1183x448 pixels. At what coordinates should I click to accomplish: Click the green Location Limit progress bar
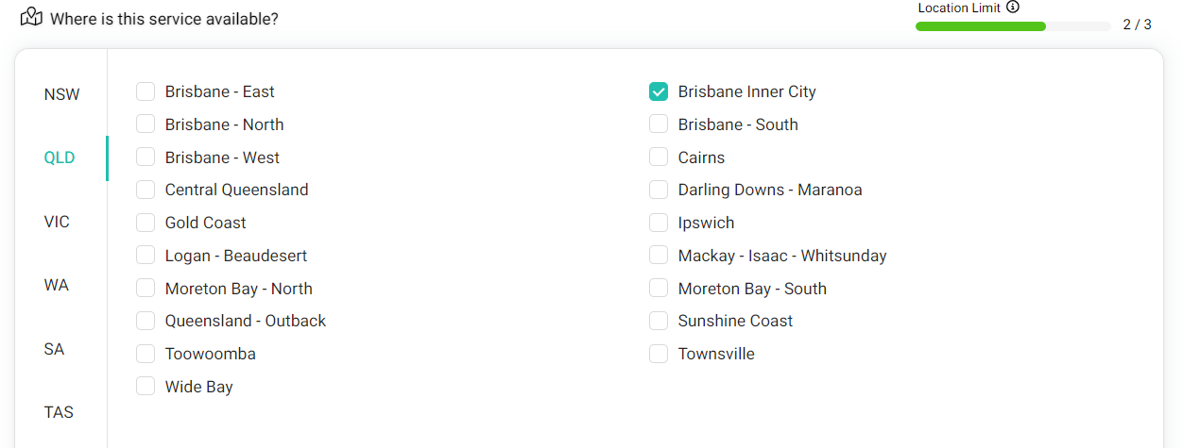coord(1013,26)
